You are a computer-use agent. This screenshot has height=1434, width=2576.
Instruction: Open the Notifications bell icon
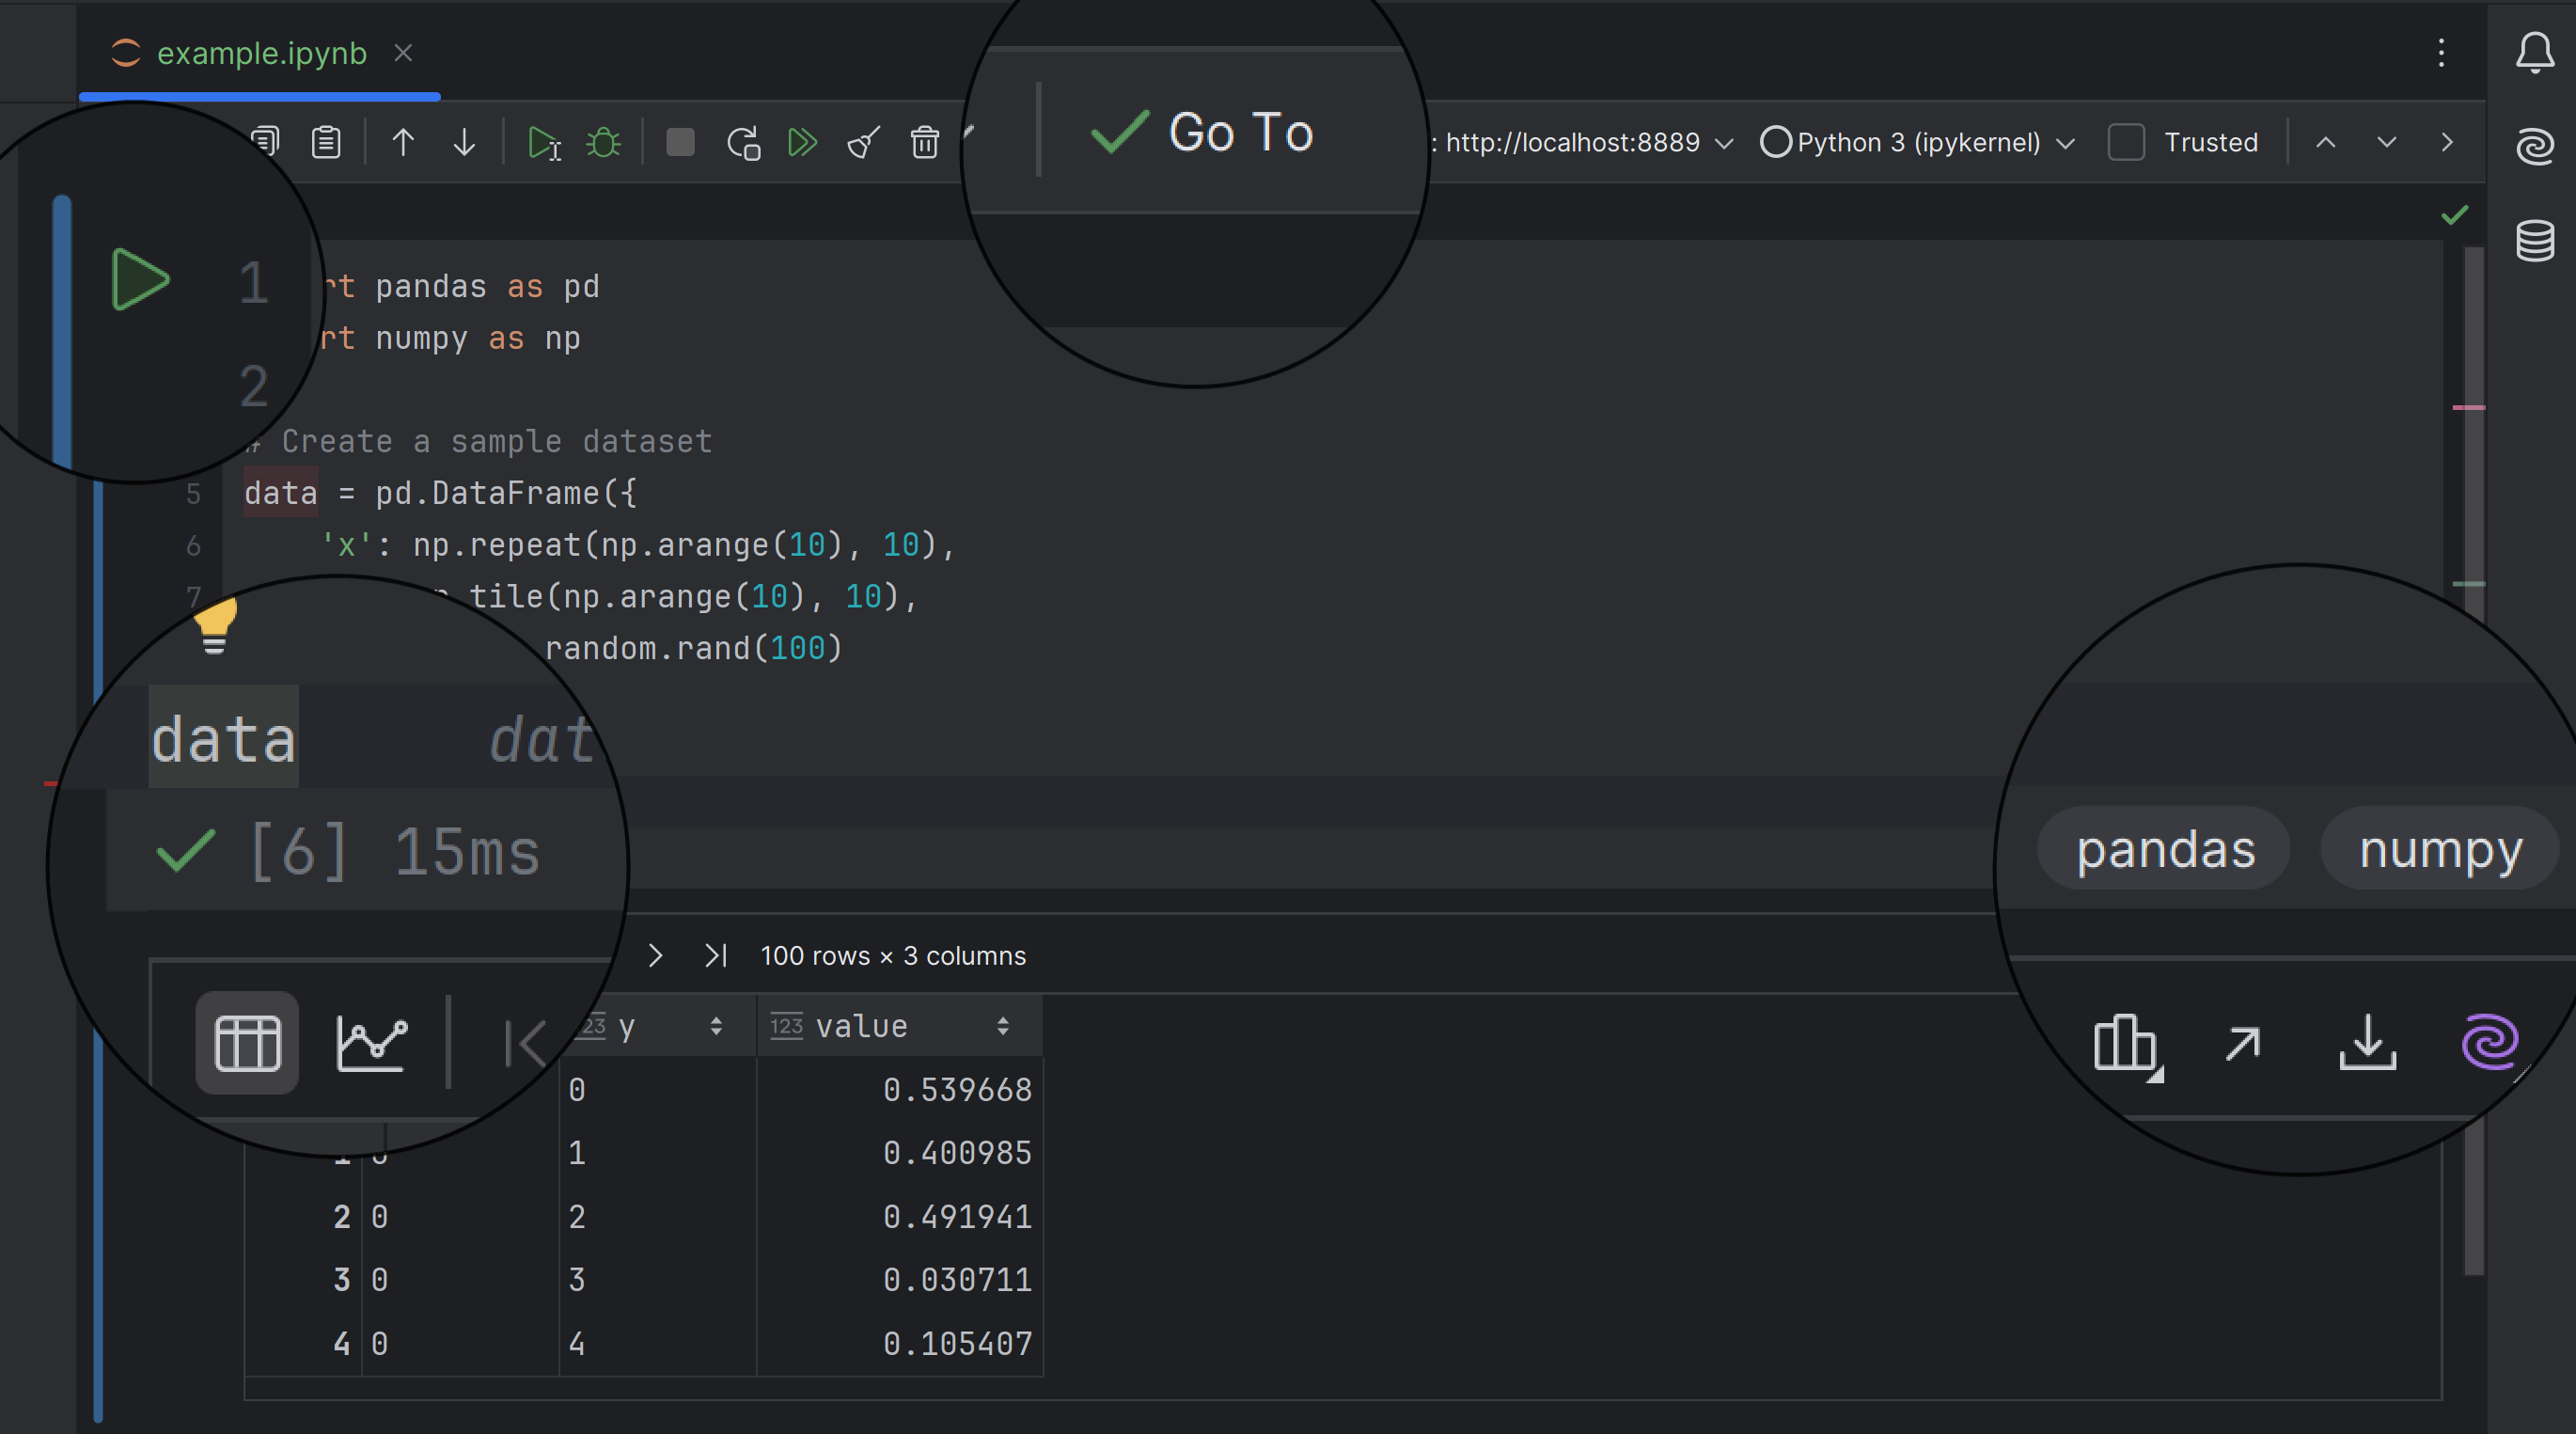pos(2534,53)
